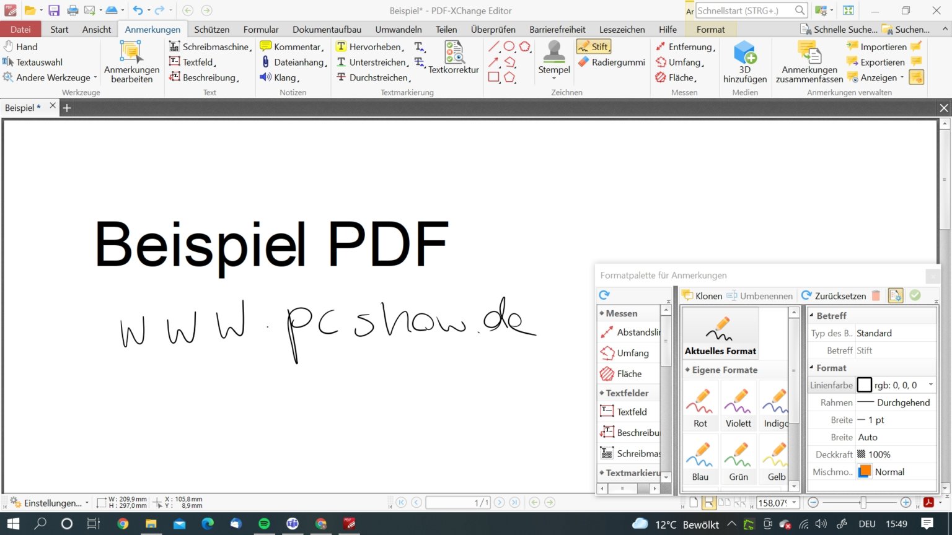Image resolution: width=952 pixels, height=535 pixels.
Task: Pick the Rot pen format
Action: coord(700,405)
